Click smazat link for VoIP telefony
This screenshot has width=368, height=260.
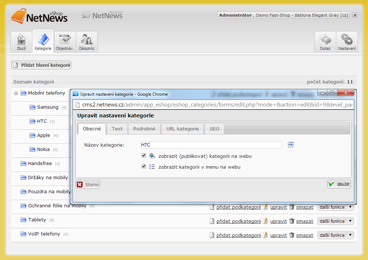305,235
